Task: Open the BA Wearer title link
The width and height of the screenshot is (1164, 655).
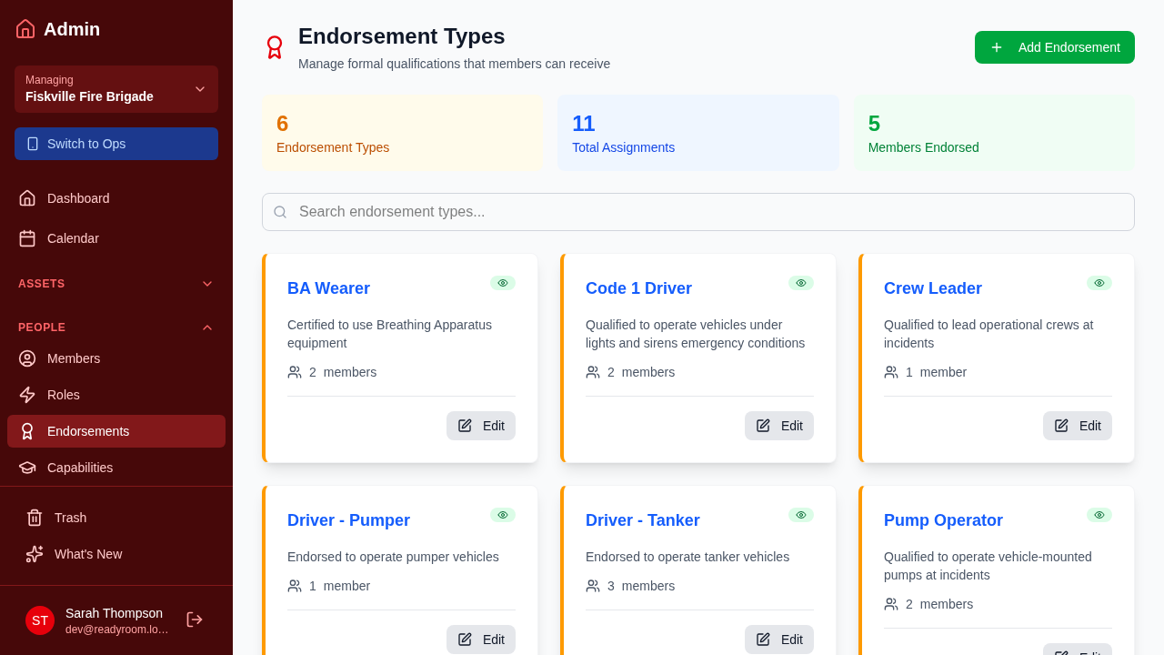Action: [328, 288]
